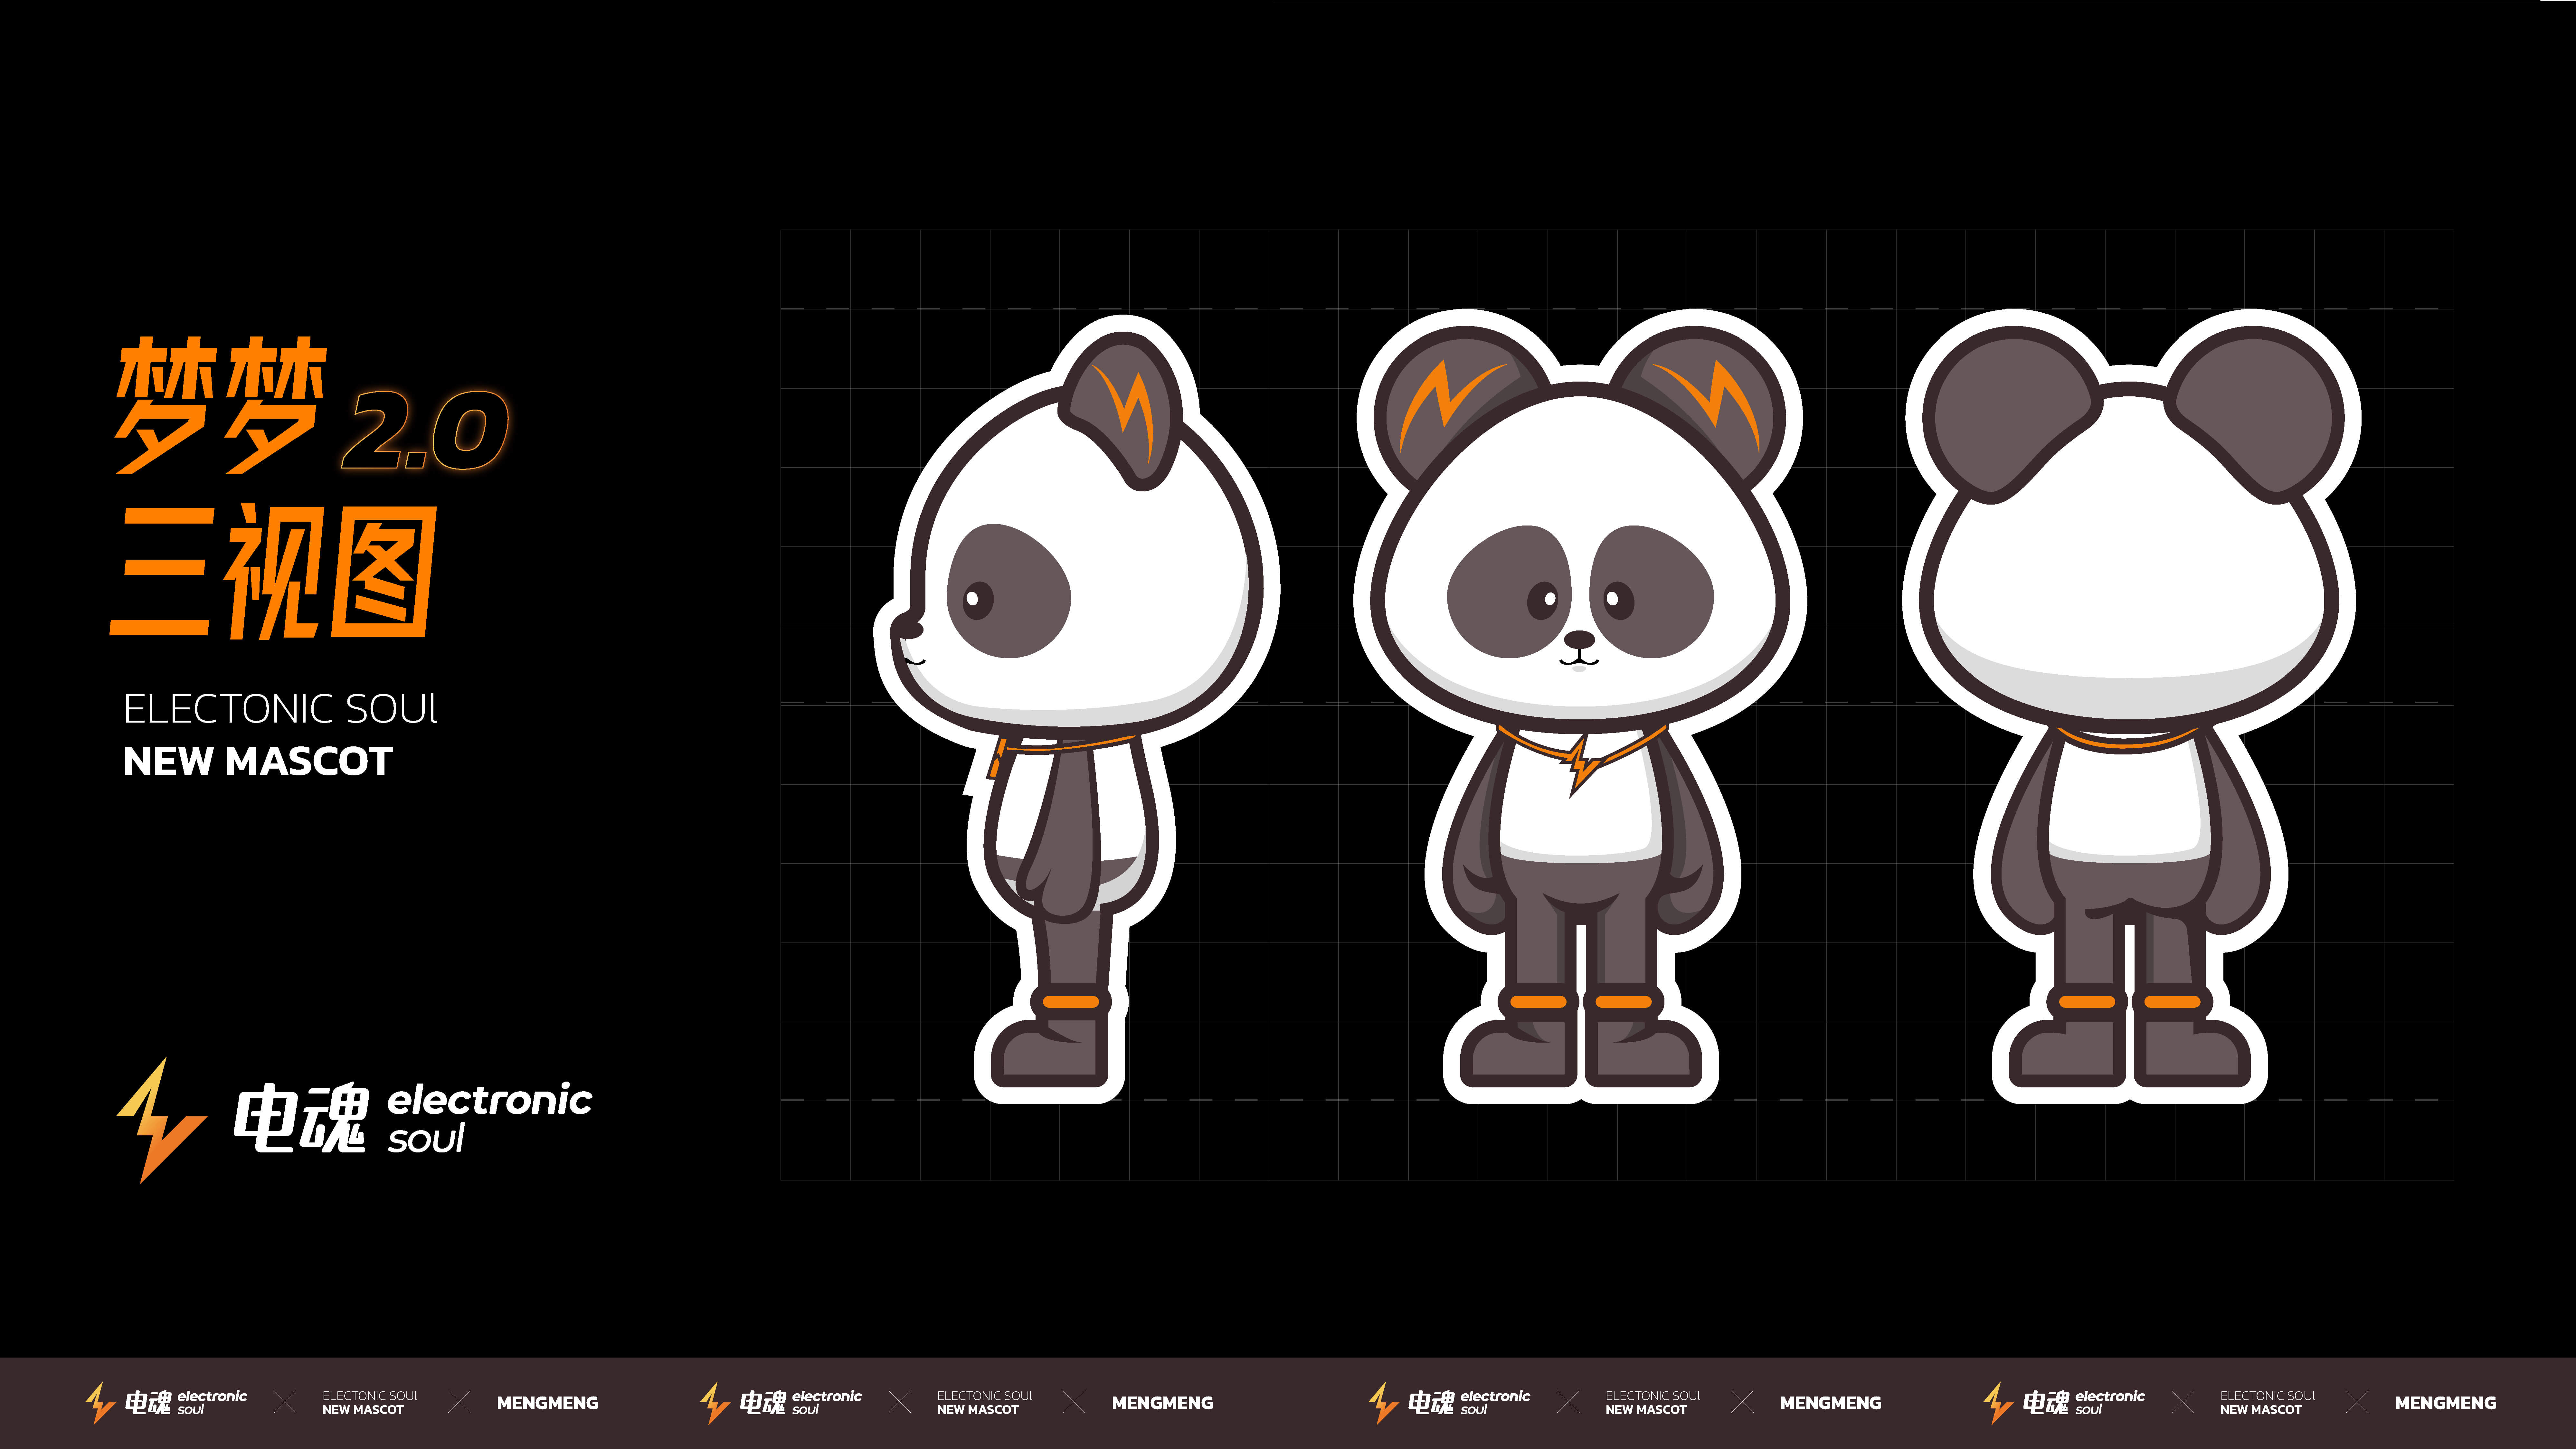Select the outlined 2.0 version label
The image size is (2576, 1449).
pos(425,430)
